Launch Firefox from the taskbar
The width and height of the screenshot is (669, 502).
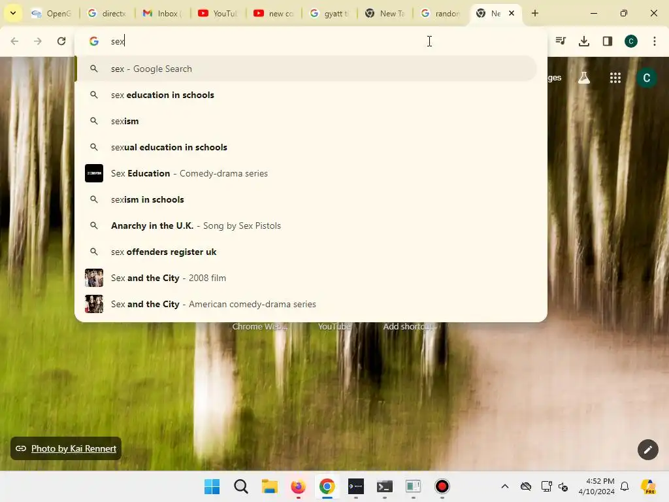click(x=298, y=486)
